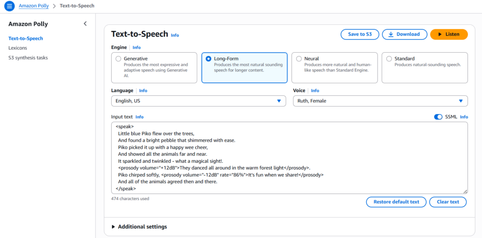Click Info next to Text-to-Speech heading
482x238 pixels.
pyautogui.click(x=175, y=35)
